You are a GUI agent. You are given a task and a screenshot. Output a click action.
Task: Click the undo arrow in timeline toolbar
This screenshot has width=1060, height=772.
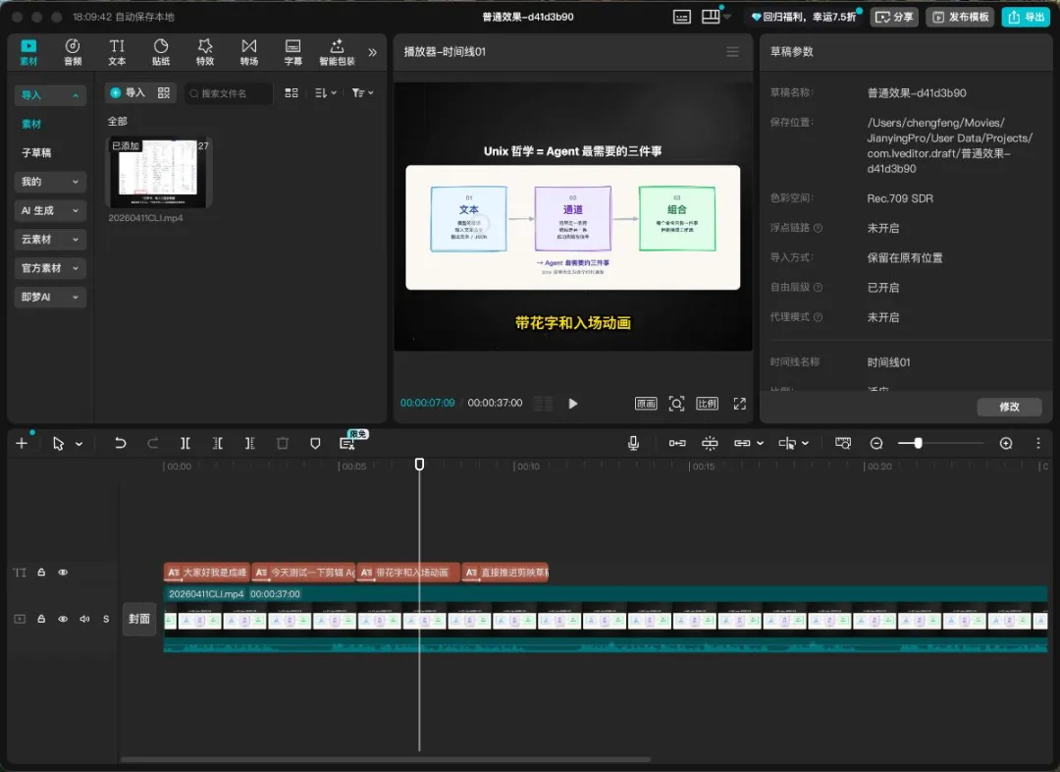tap(120, 444)
